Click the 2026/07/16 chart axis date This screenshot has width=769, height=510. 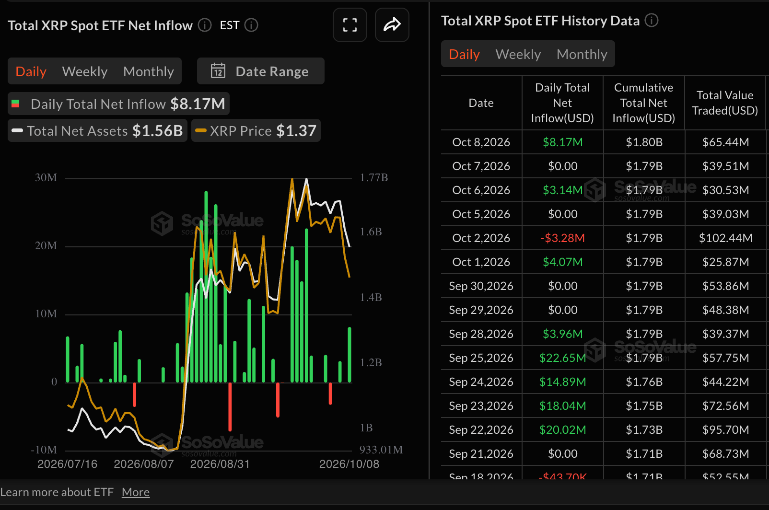tap(68, 464)
